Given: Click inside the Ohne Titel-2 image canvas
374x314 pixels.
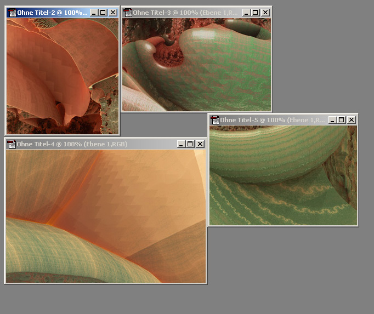Looking at the screenshot, I should (61, 76).
